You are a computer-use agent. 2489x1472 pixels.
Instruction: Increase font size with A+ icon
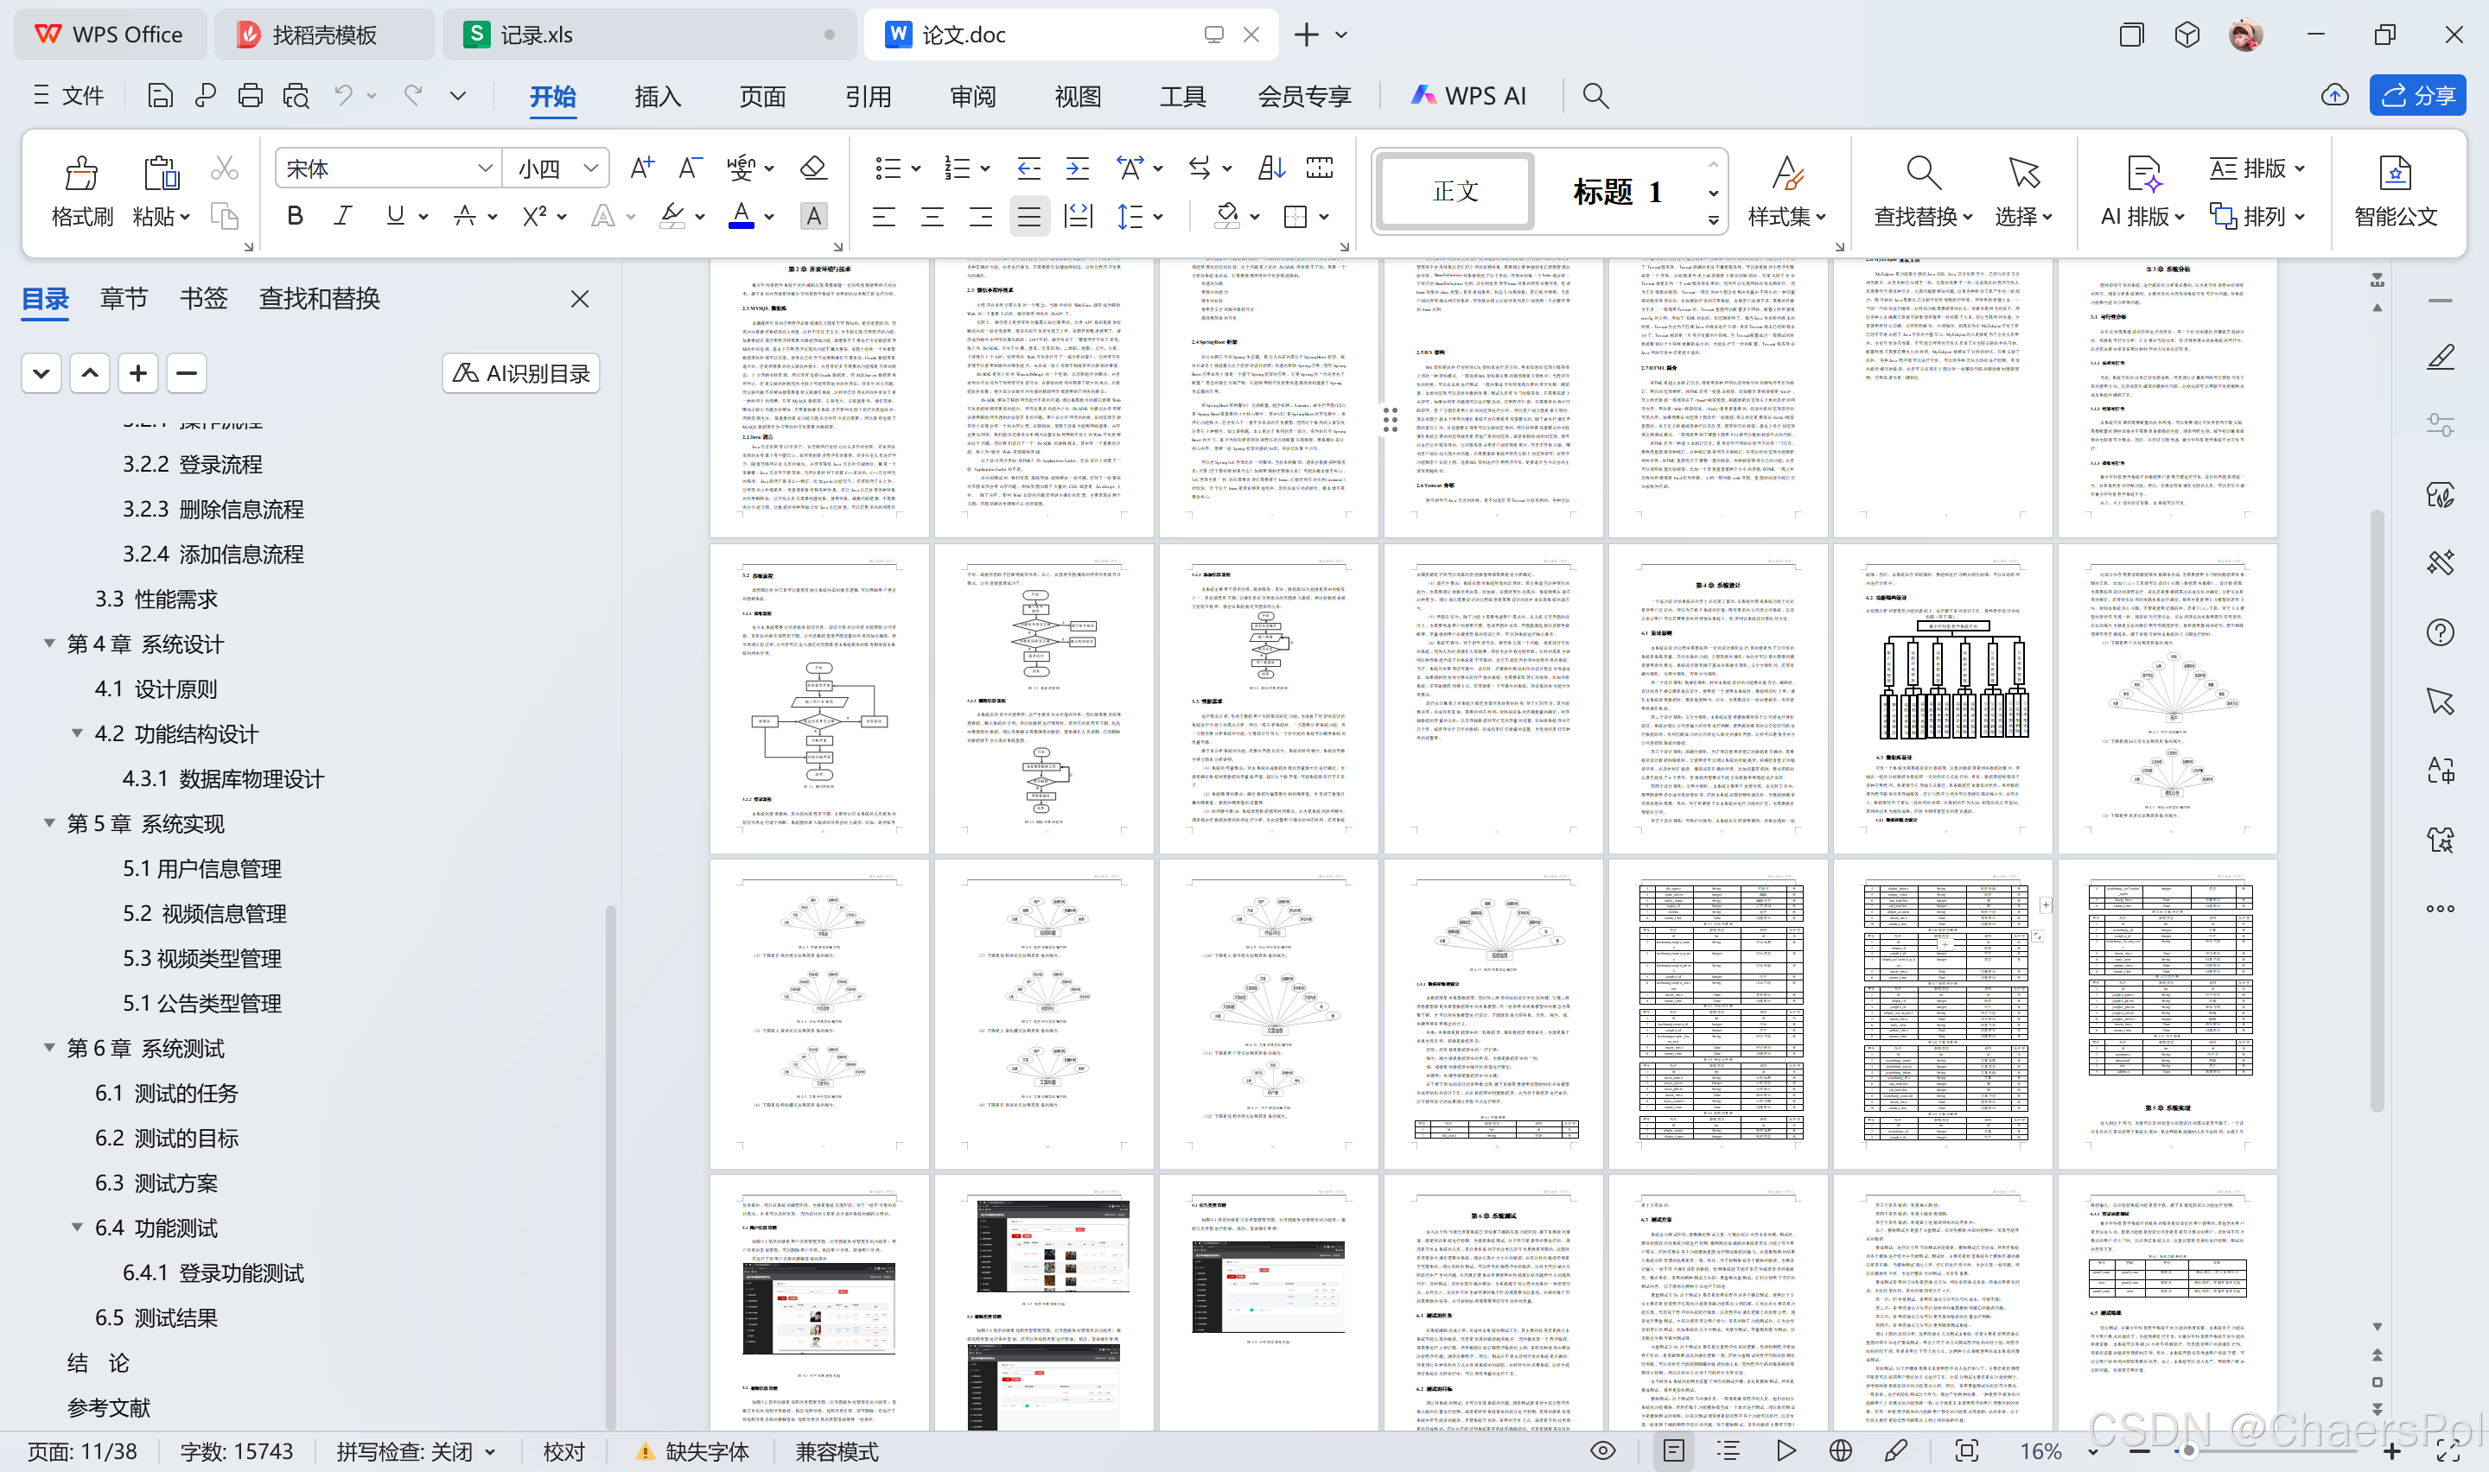(642, 168)
